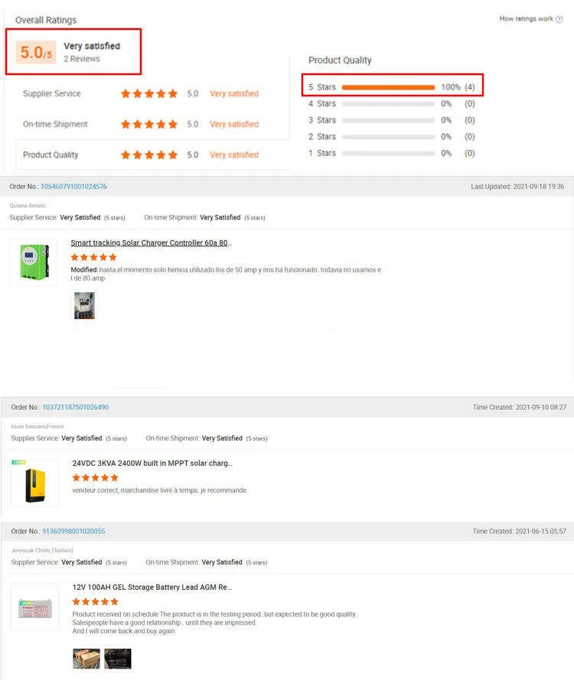Open 24VDC 3KVA 2400W MPPT product title
This screenshot has height=680, width=574.
coord(152,464)
